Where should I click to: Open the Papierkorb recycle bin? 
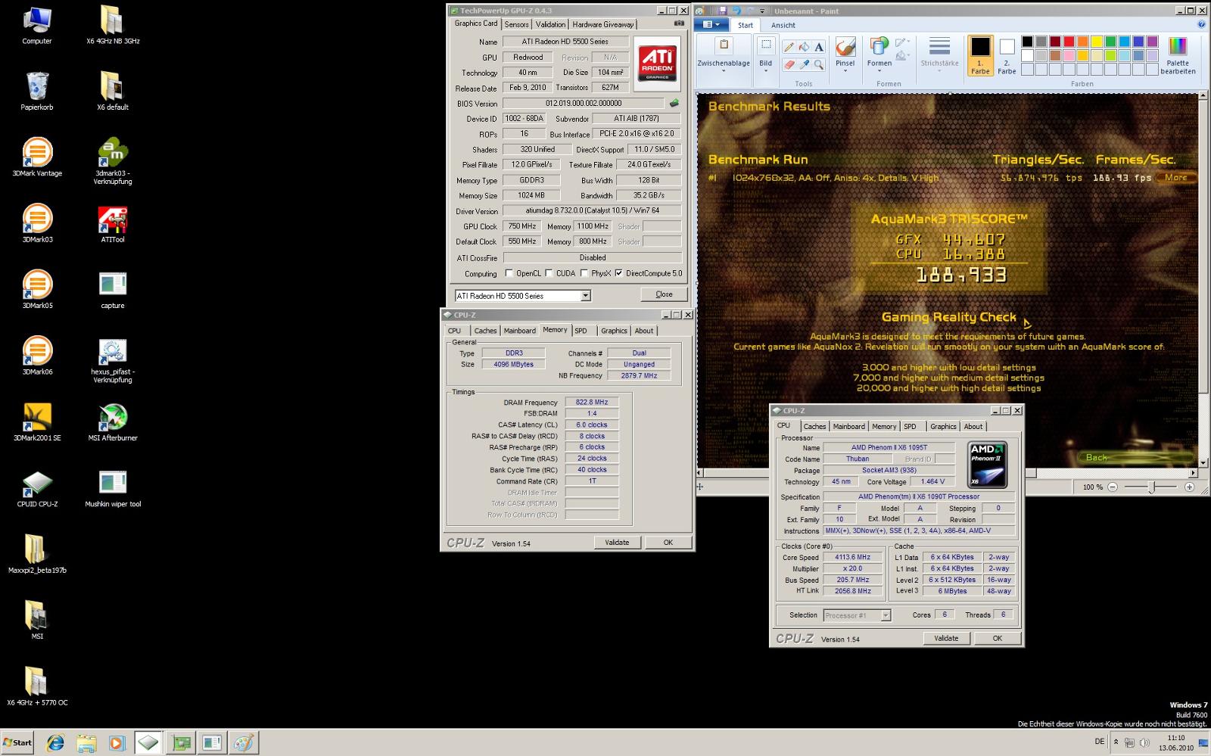(x=37, y=92)
